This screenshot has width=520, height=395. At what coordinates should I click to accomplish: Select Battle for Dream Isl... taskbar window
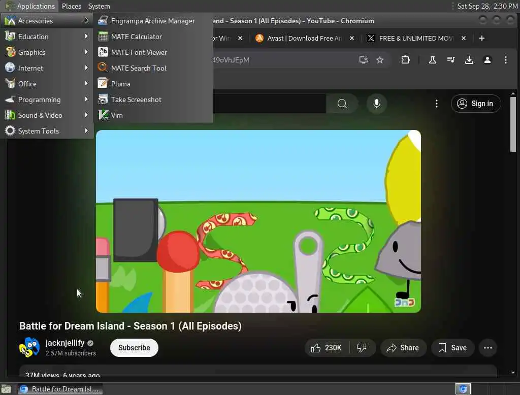(x=60, y=389)
